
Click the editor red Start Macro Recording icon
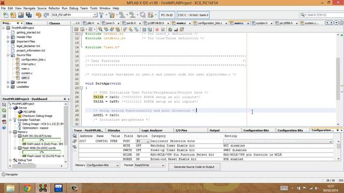(x=157, y=29)
